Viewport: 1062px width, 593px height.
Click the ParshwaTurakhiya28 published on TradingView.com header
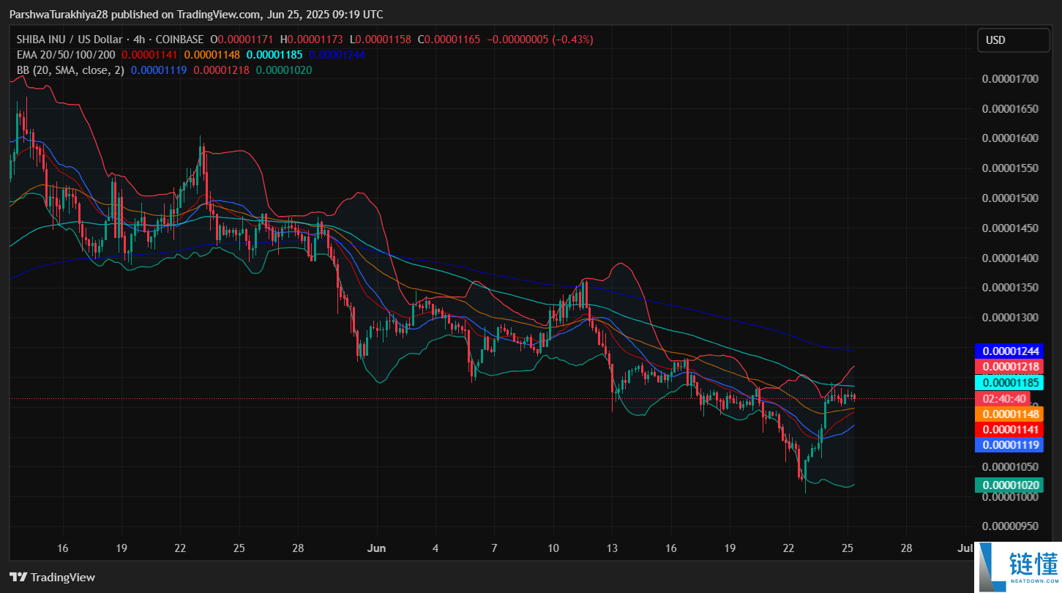195,15
